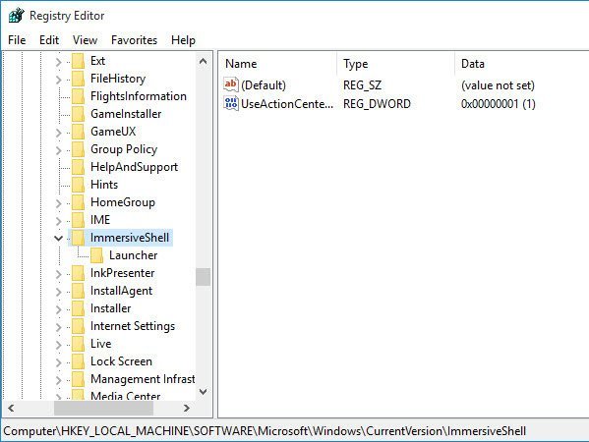
Task: Open the Favorites menu
Action: point(134,39)
